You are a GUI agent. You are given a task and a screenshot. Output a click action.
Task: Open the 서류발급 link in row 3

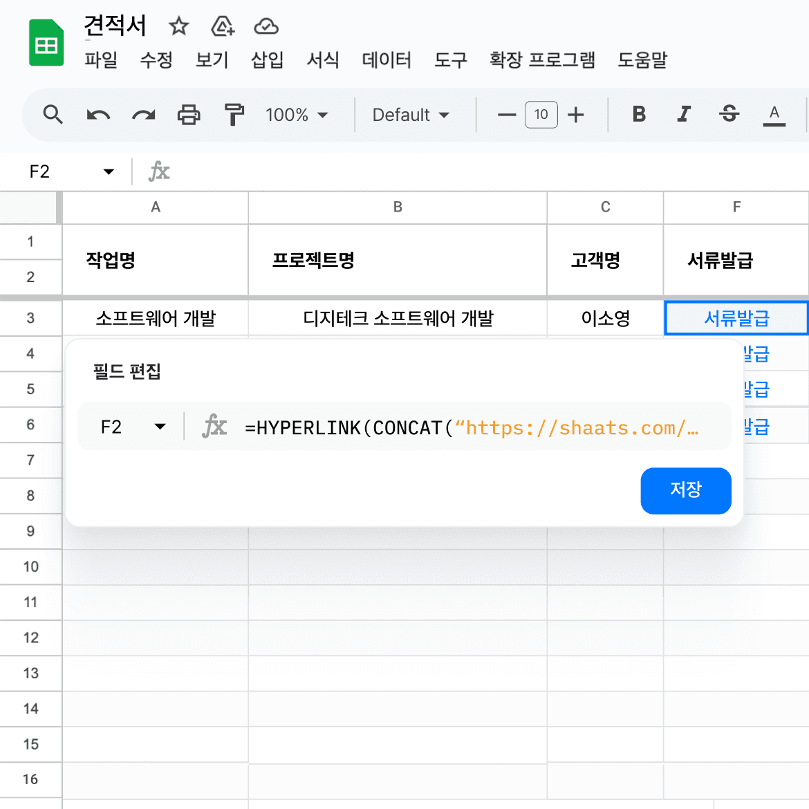pos(736,318)
